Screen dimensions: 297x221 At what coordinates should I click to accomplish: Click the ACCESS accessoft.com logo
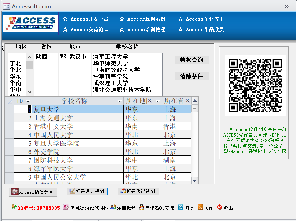[30, 23]
